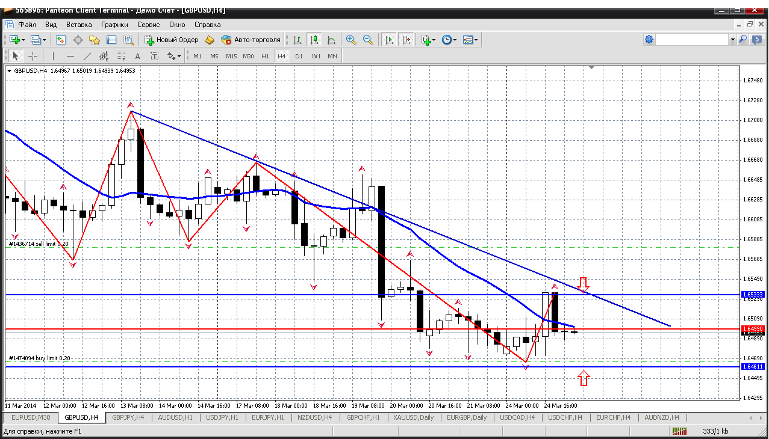This screenshot has height=439, width=769.
Task: Open the Вставка menu
Action: pos(79,25)
